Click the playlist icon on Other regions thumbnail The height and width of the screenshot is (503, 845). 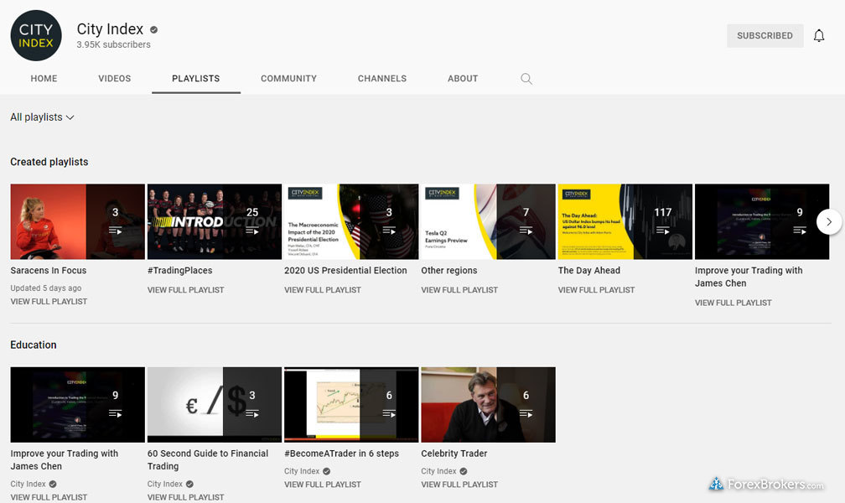click(x=526, y=231)
